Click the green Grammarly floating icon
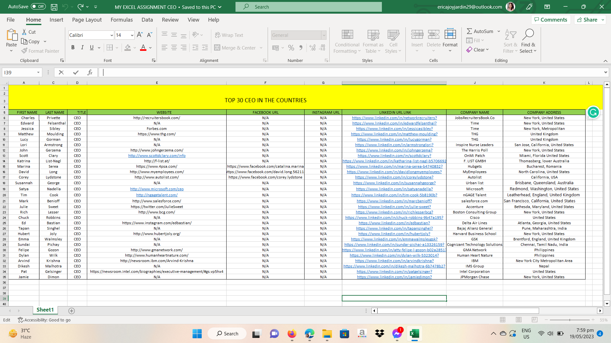The image size is (611, 343). (x=593, y=112)
